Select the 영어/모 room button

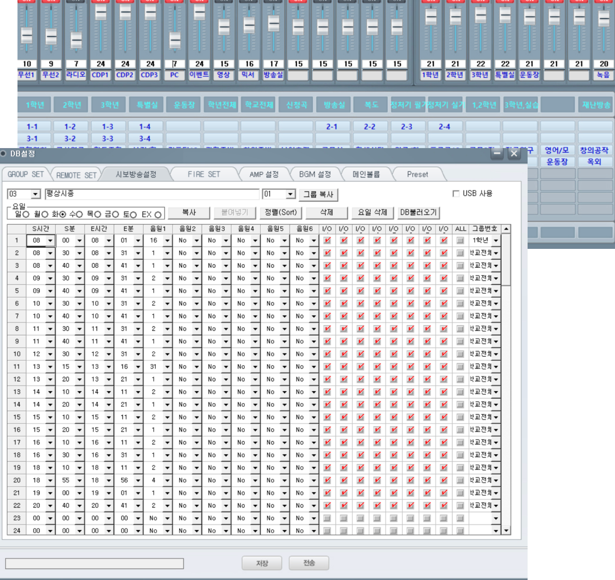(x=557, y=150)
